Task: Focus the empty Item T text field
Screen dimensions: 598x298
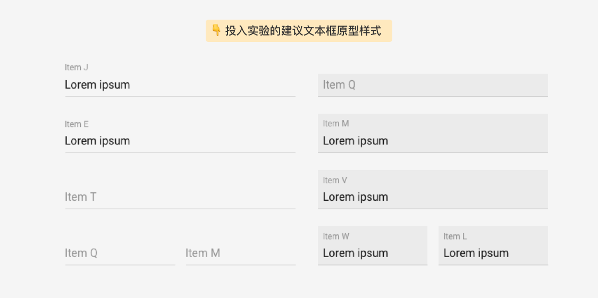Action: pos(180,197)
